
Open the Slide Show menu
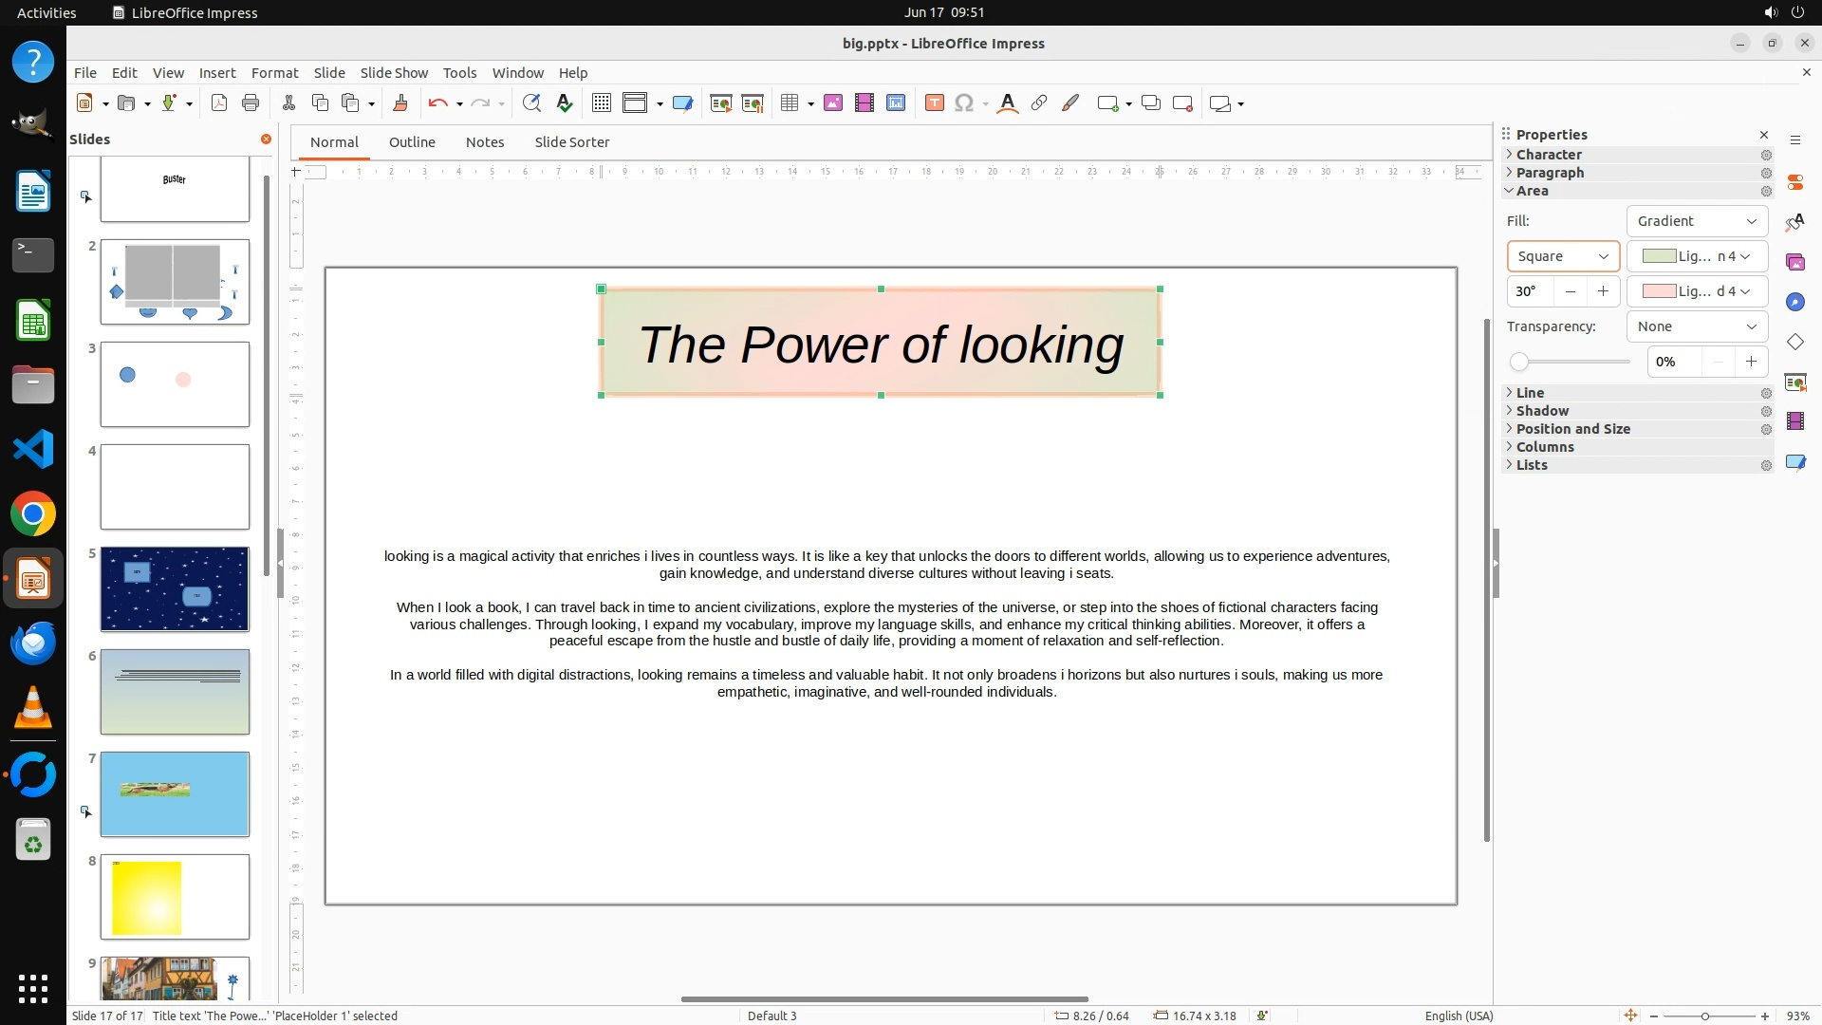(x=394, y=73)
